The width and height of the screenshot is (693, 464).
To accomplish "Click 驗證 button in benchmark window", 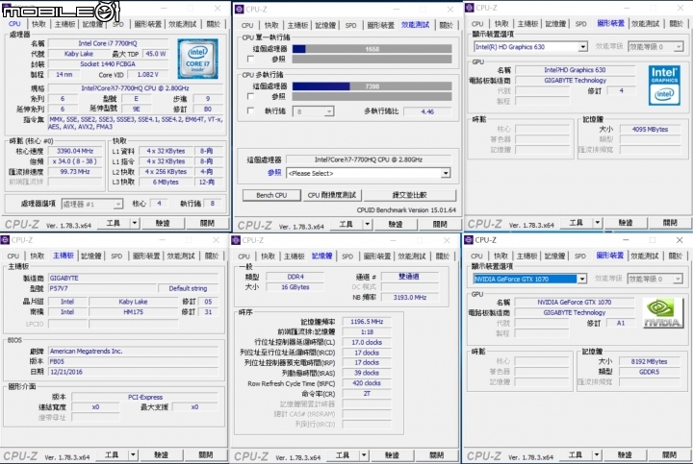I will click(x=396, y=224).
